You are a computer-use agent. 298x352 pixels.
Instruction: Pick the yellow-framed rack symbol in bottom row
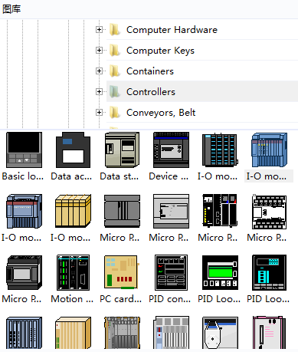point(122,333)
